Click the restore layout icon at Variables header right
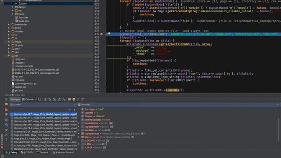The height and width of the screenshot is (158, 281). (278, 104)
